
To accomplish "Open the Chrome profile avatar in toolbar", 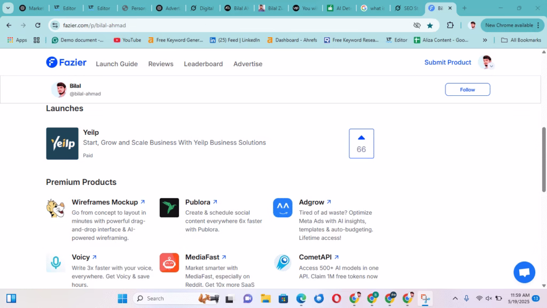I will click(x=473, y=26).
